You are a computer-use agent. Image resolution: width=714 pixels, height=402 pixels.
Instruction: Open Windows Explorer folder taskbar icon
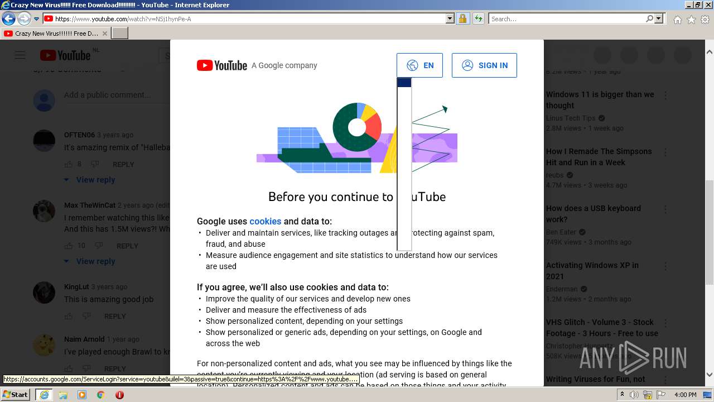63,395
